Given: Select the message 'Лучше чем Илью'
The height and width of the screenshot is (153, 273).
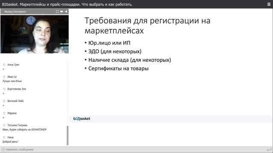Looking at the screenshot, I should [x=12, y=81].
